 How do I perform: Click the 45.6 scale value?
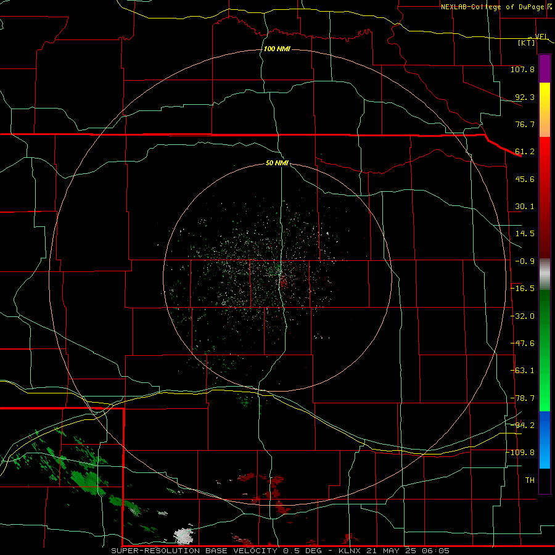click(x=525, y=179)
